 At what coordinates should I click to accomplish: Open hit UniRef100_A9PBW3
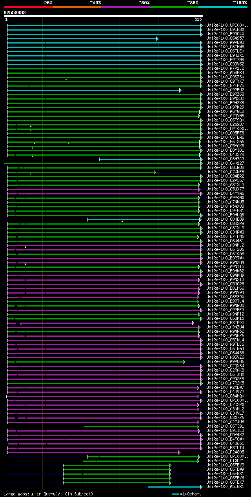(225, 43)
